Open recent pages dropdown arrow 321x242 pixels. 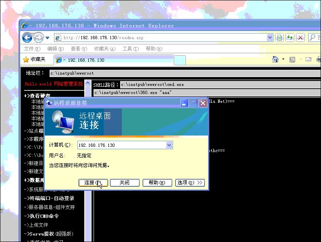click(48, 38)
